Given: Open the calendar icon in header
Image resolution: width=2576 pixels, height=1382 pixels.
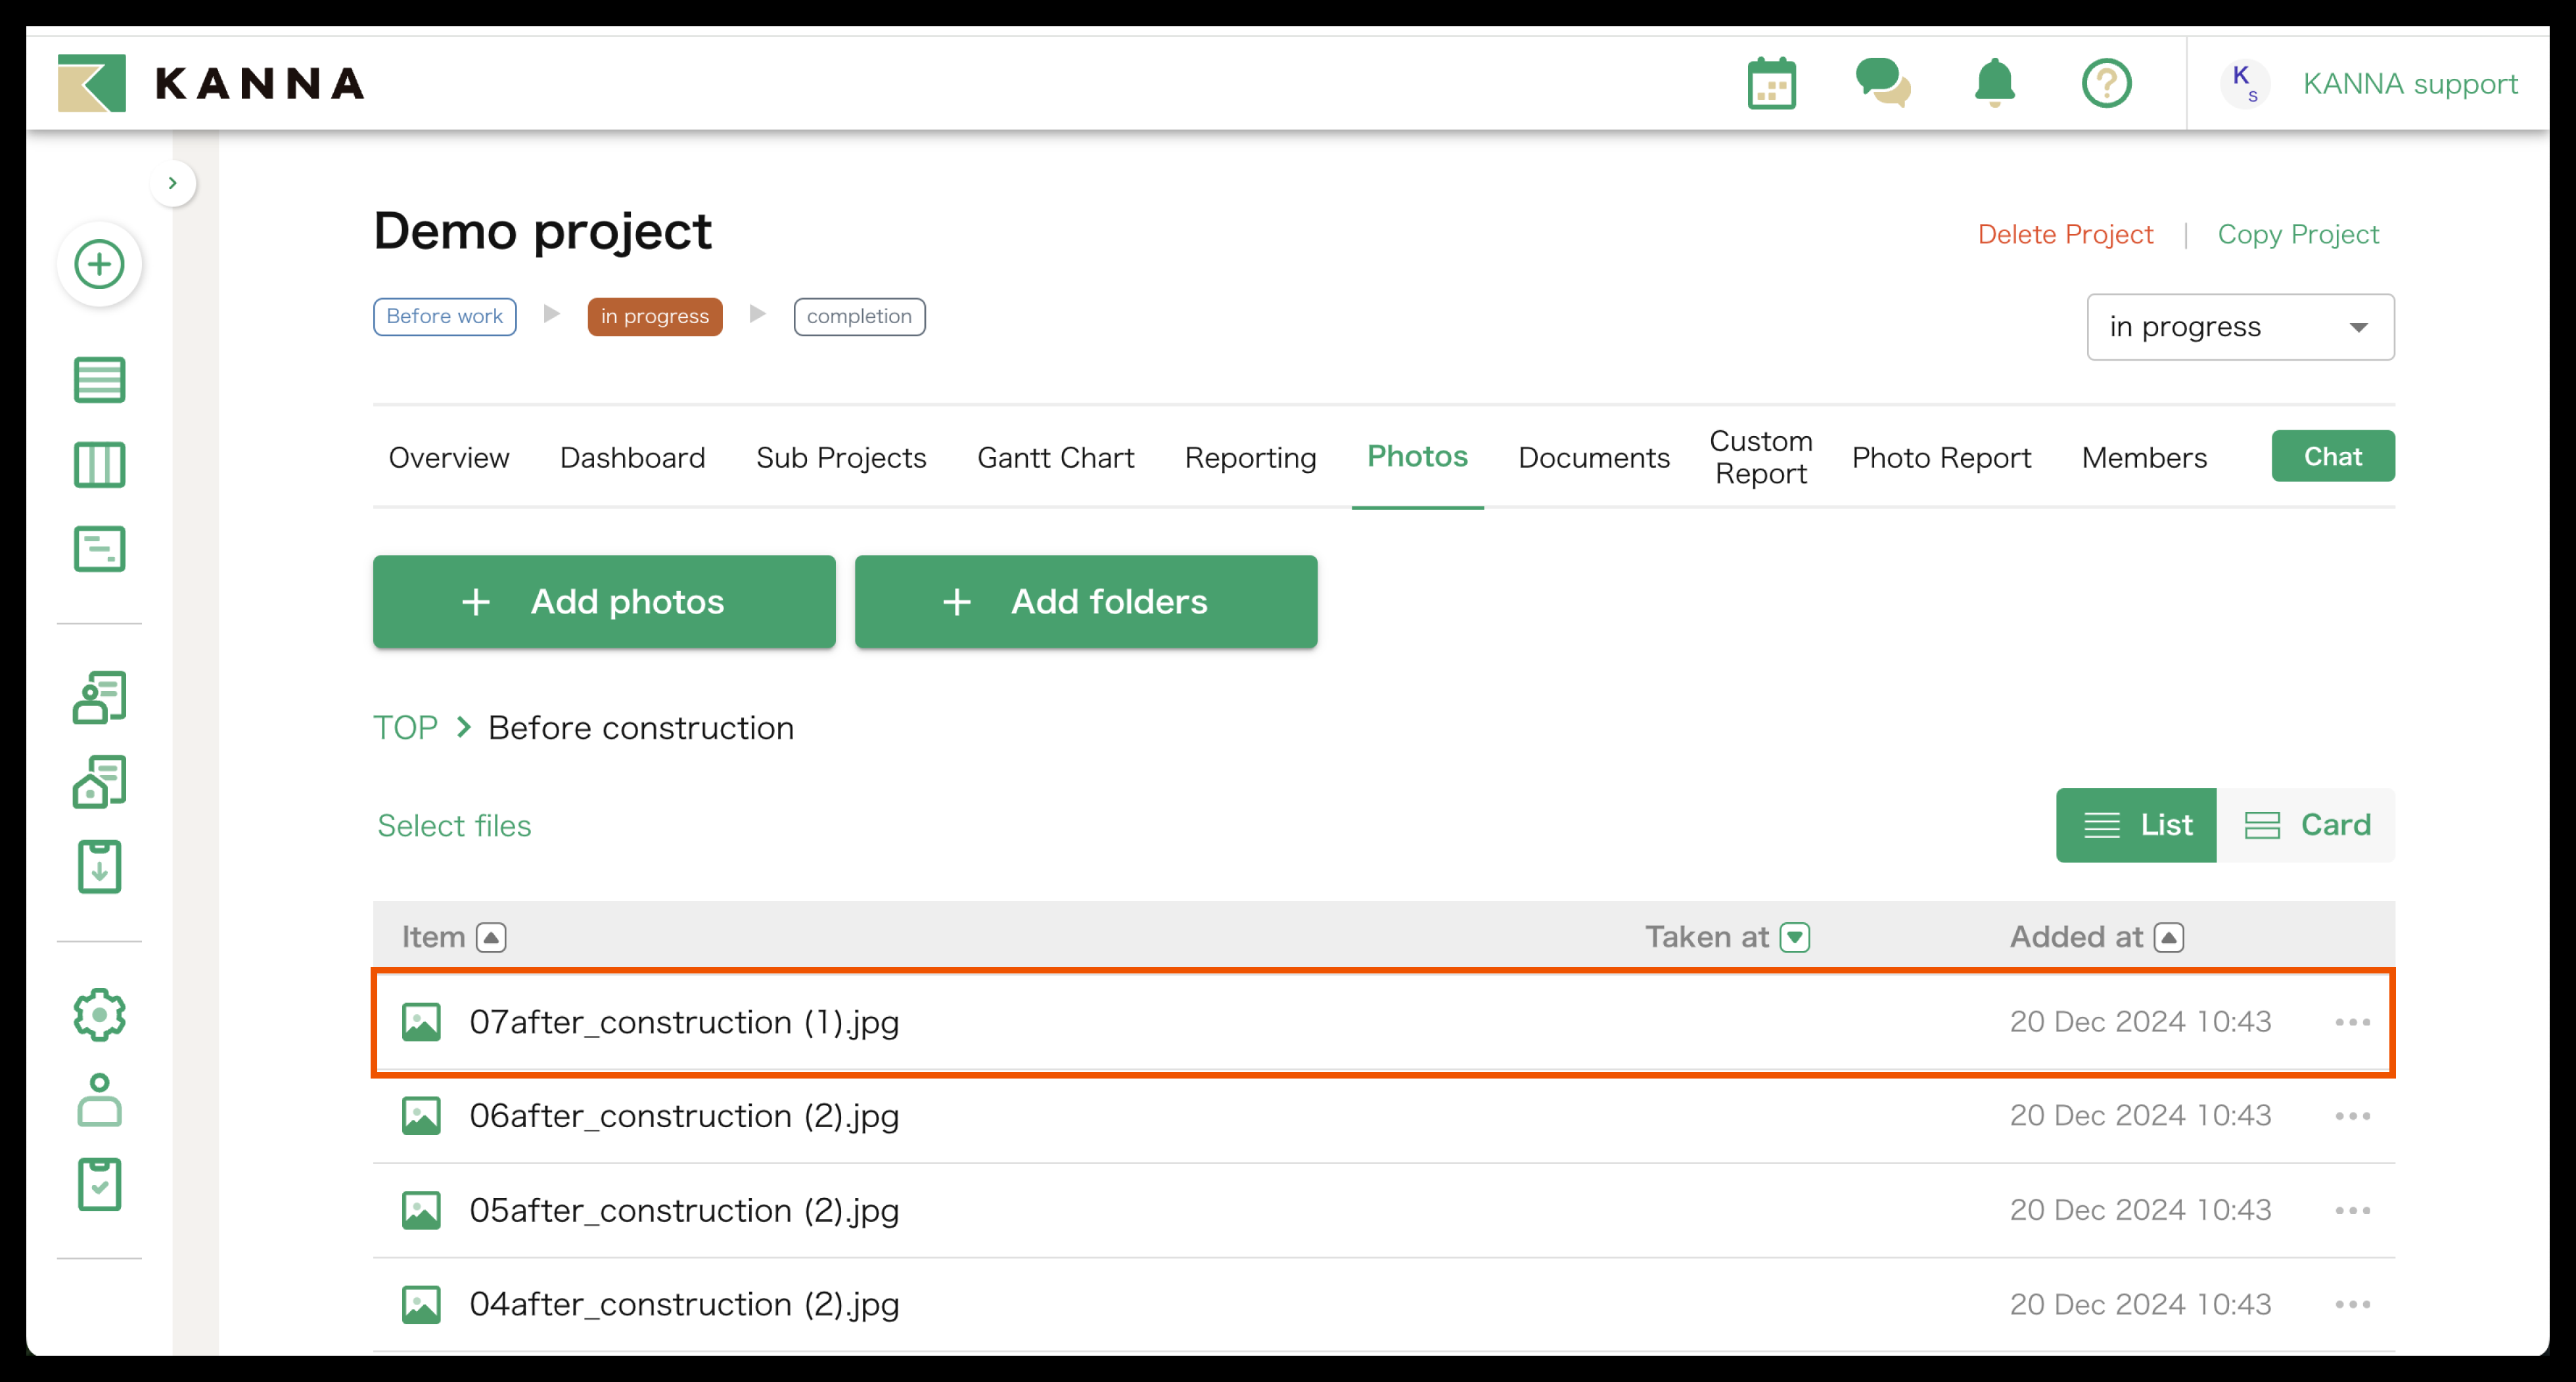Looking at the screenshot, I should 1771,84.
